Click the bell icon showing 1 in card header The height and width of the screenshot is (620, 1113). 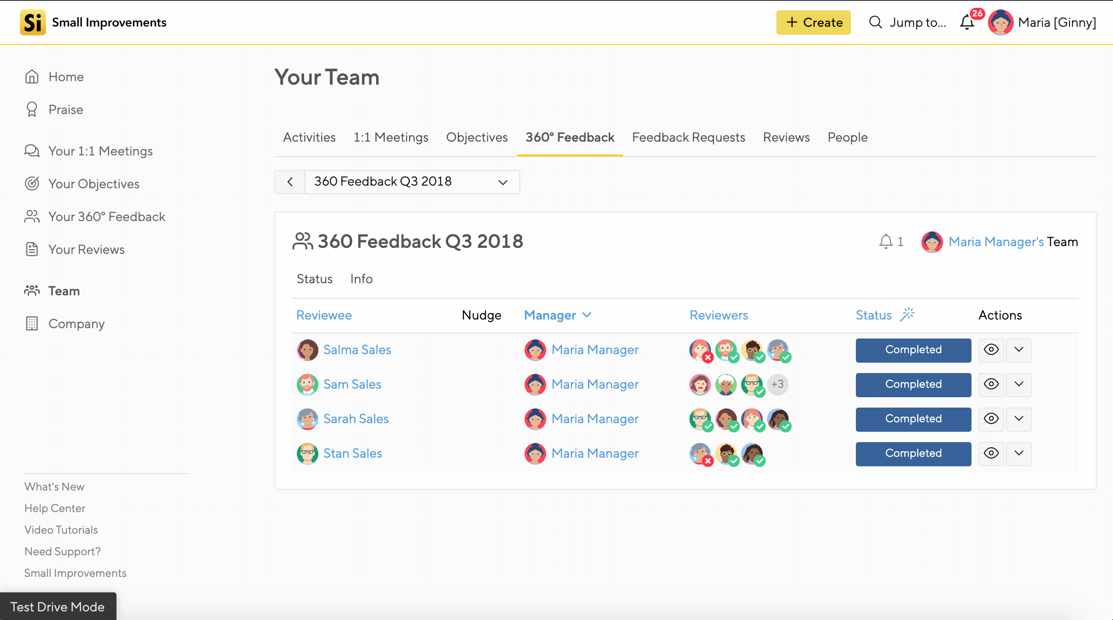click(886, 241)
